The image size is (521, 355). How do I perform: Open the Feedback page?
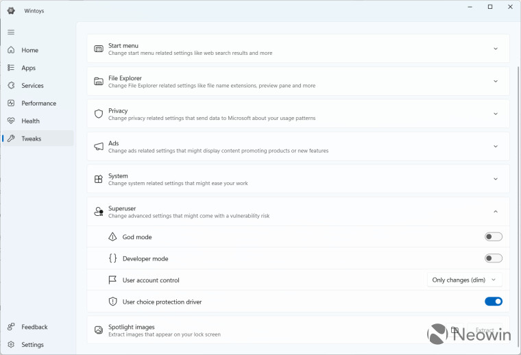click(x=38, y=327)
